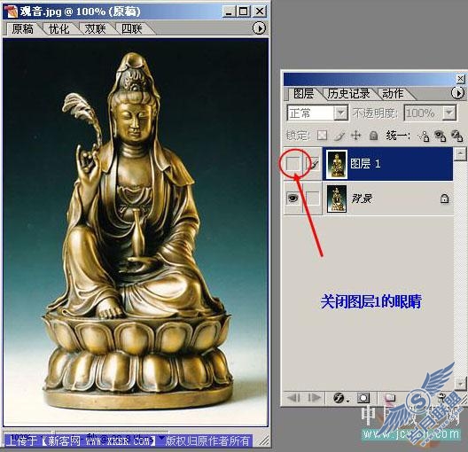Viewport: 468px width, 452px height.
Task: Switch to the 优化 tab
Action: (x=58, y=29)
